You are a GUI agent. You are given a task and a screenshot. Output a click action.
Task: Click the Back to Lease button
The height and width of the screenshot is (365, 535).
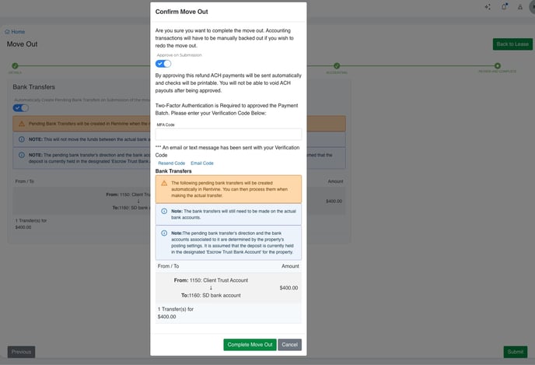pyautogui.click(x=512, y=44)
